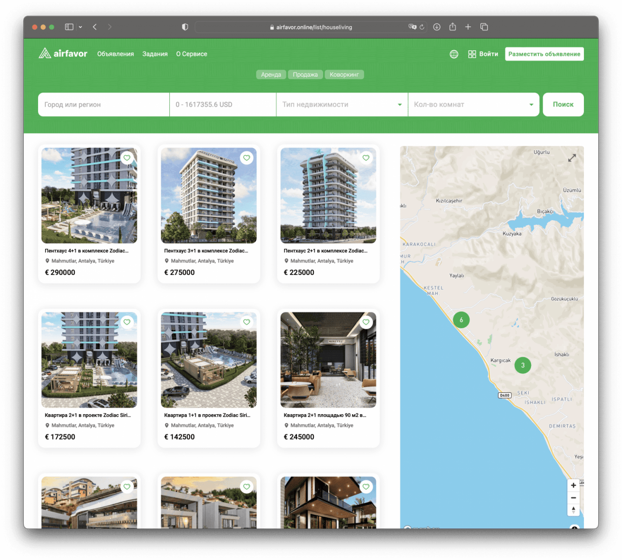
Task: Click the Yaylalı label on the map
Action: 457,276
